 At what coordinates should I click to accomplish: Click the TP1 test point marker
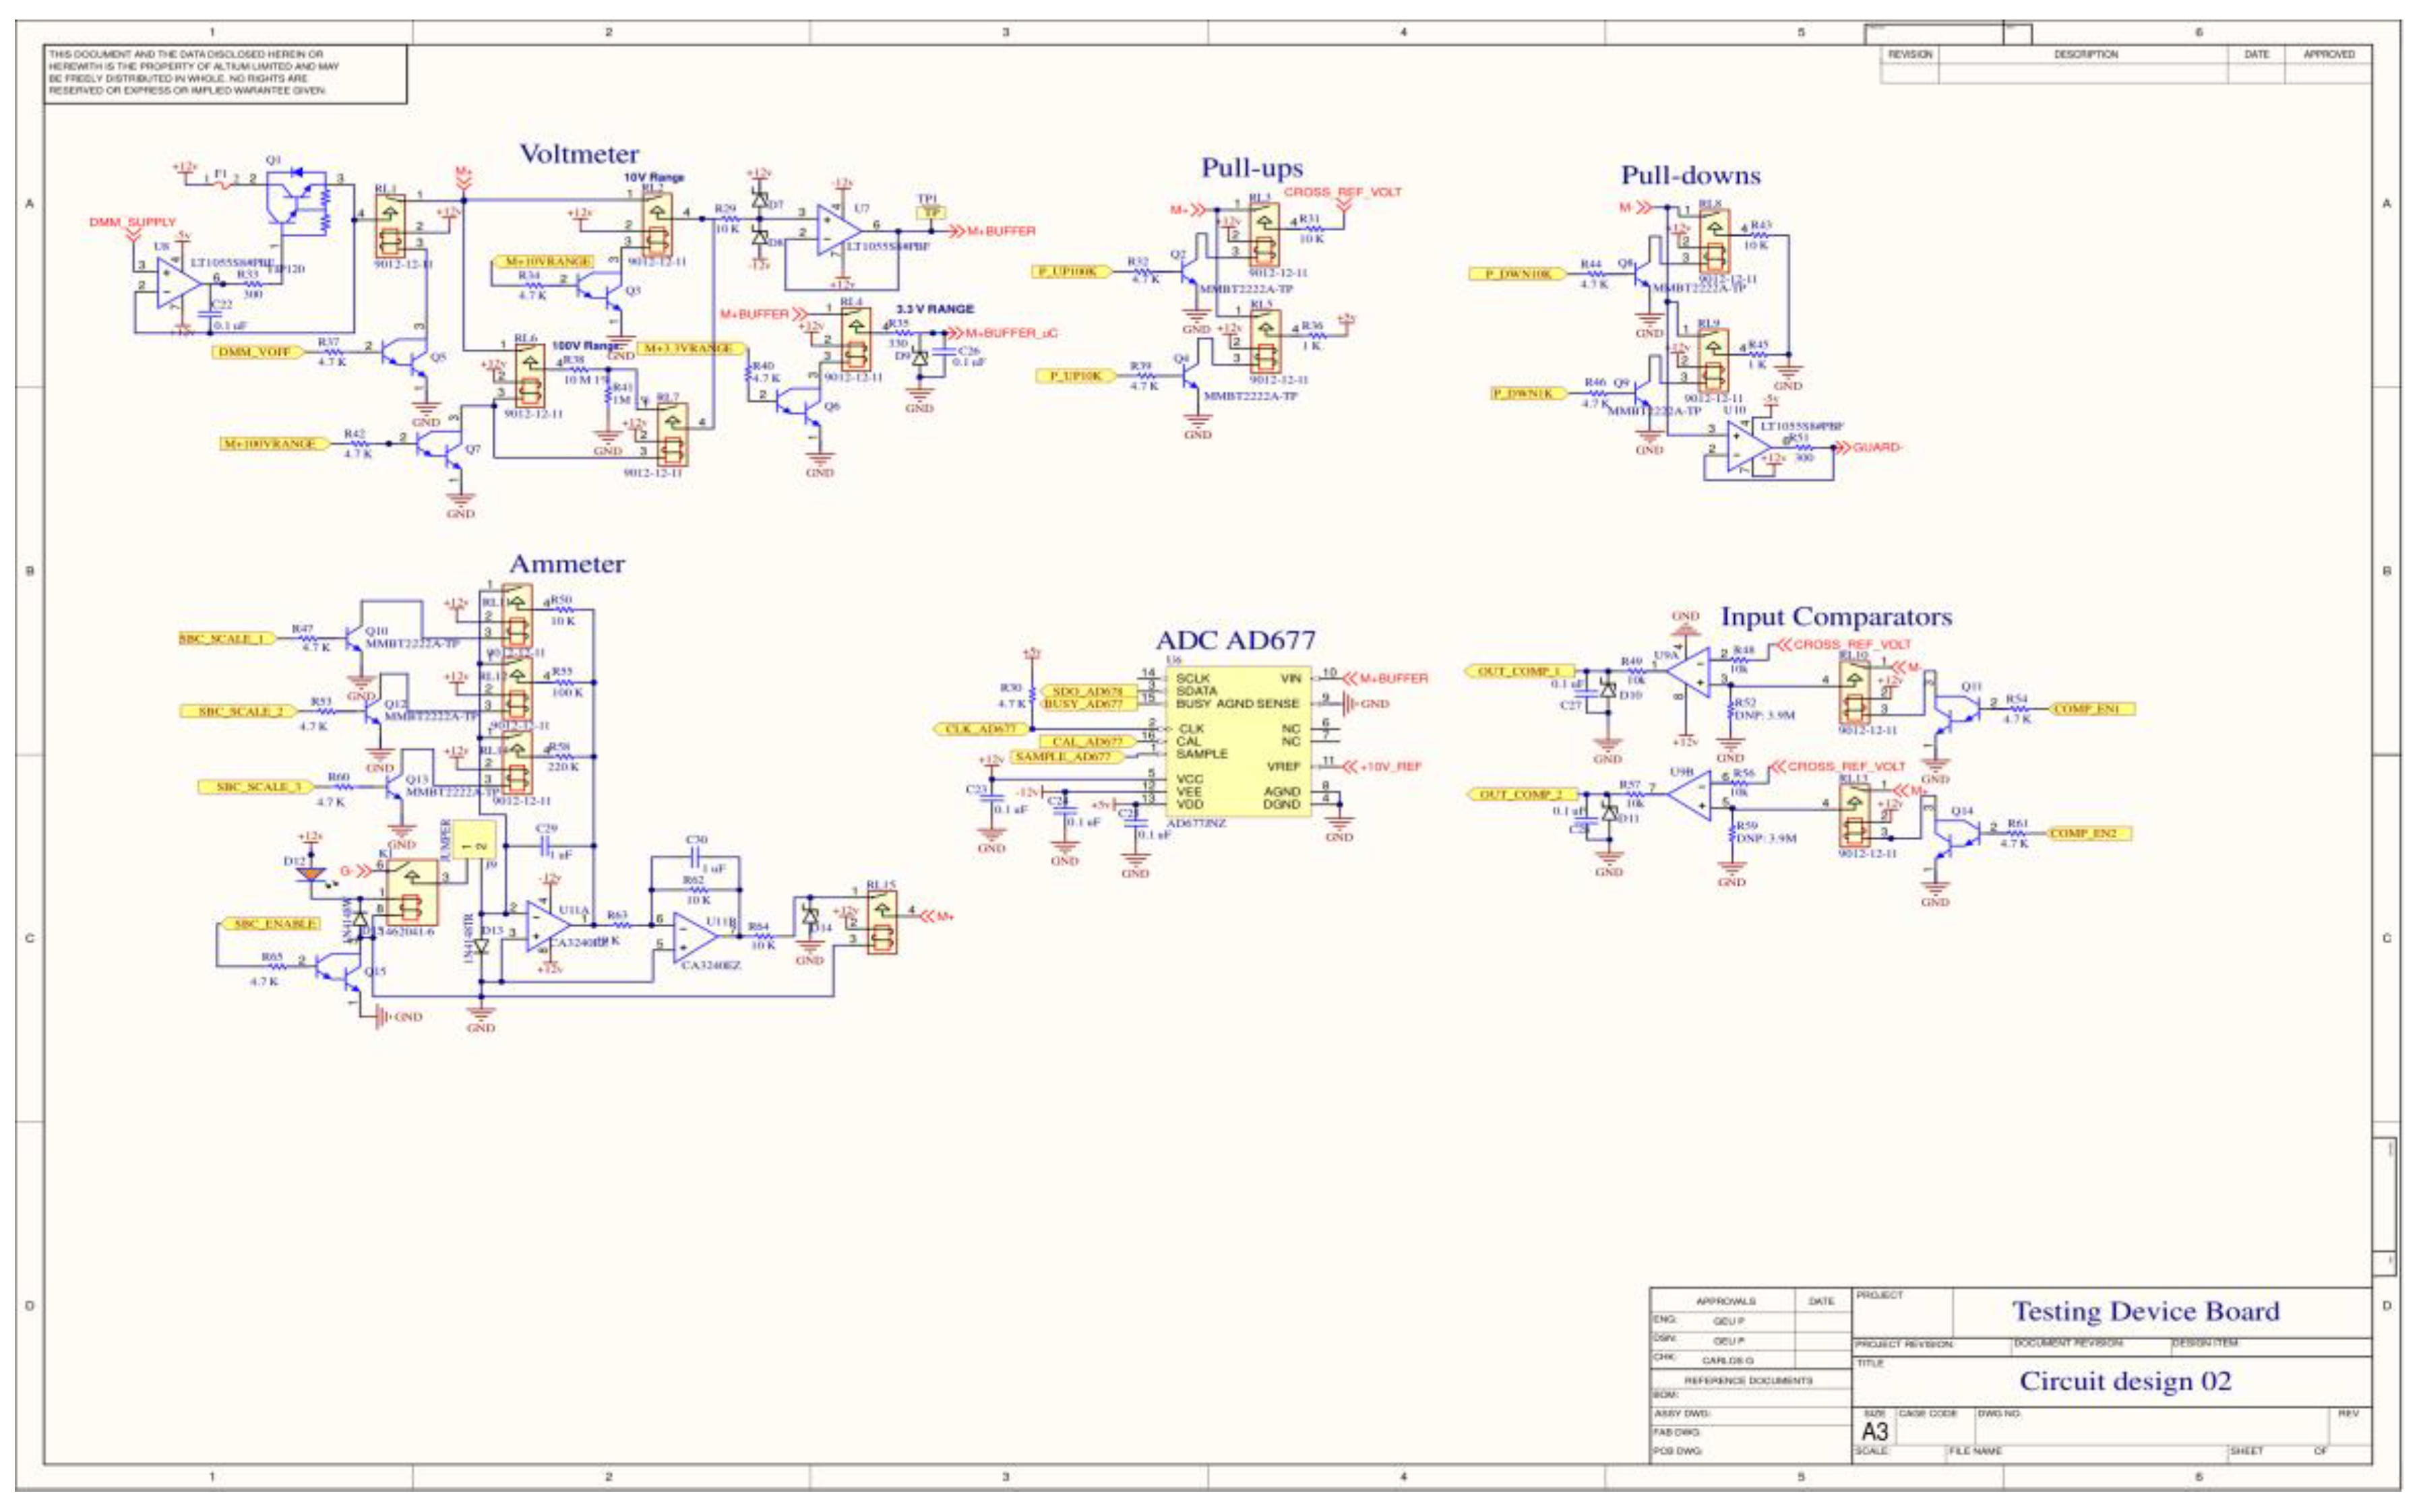click(x=931, y=212)
